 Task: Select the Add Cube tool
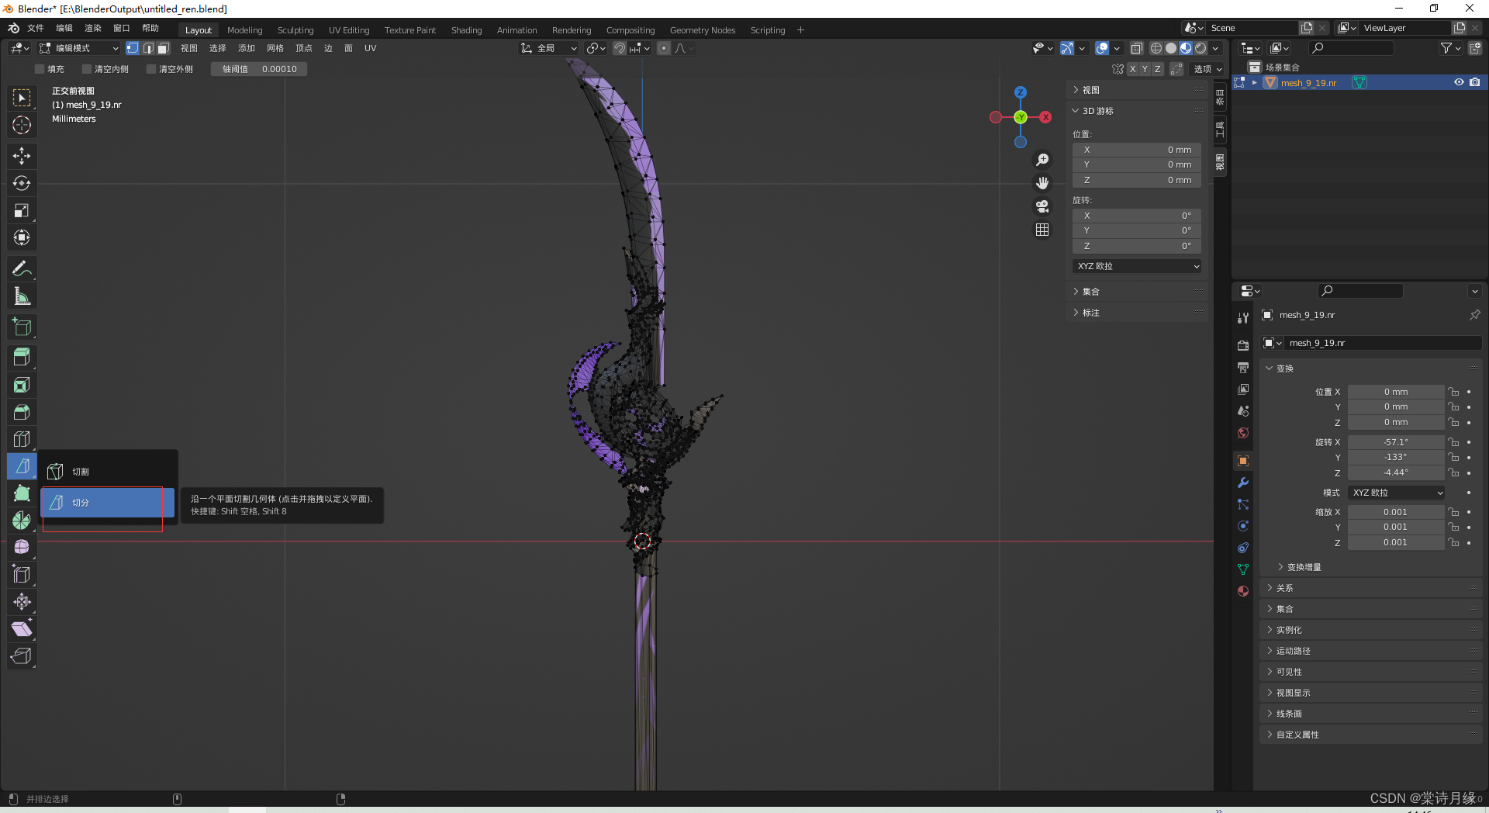(22, 327)
